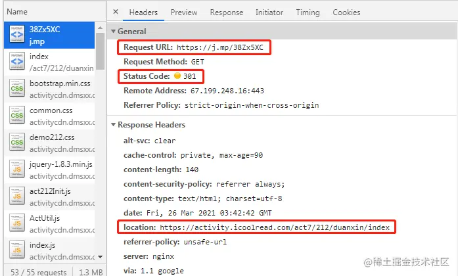Click the 53 / 55 requests status text
Viewport: 458px width, 276px height.
point(39,272)
